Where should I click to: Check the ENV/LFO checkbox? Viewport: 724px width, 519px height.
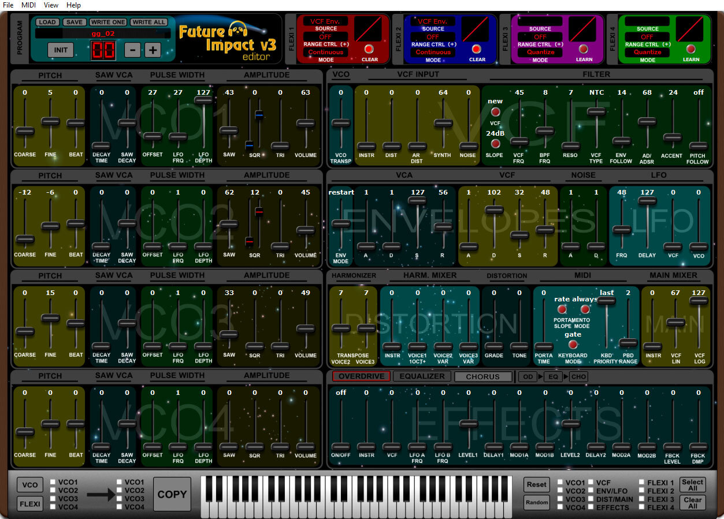click(x=590, y=491)
